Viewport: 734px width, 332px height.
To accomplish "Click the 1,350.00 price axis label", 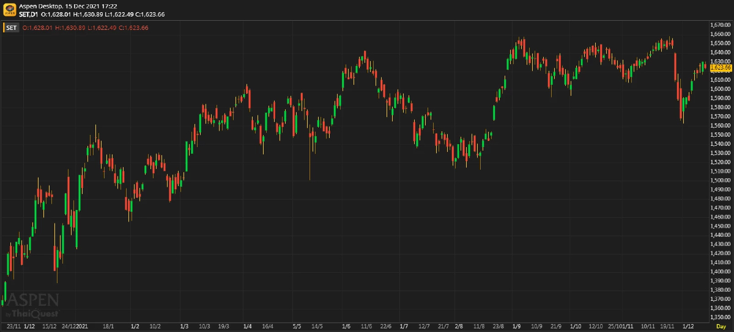I will (721, 317).
